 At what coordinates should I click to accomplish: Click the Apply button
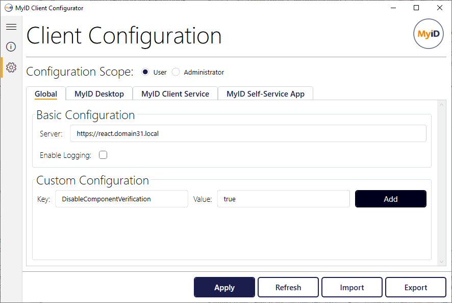click(224, 287)
